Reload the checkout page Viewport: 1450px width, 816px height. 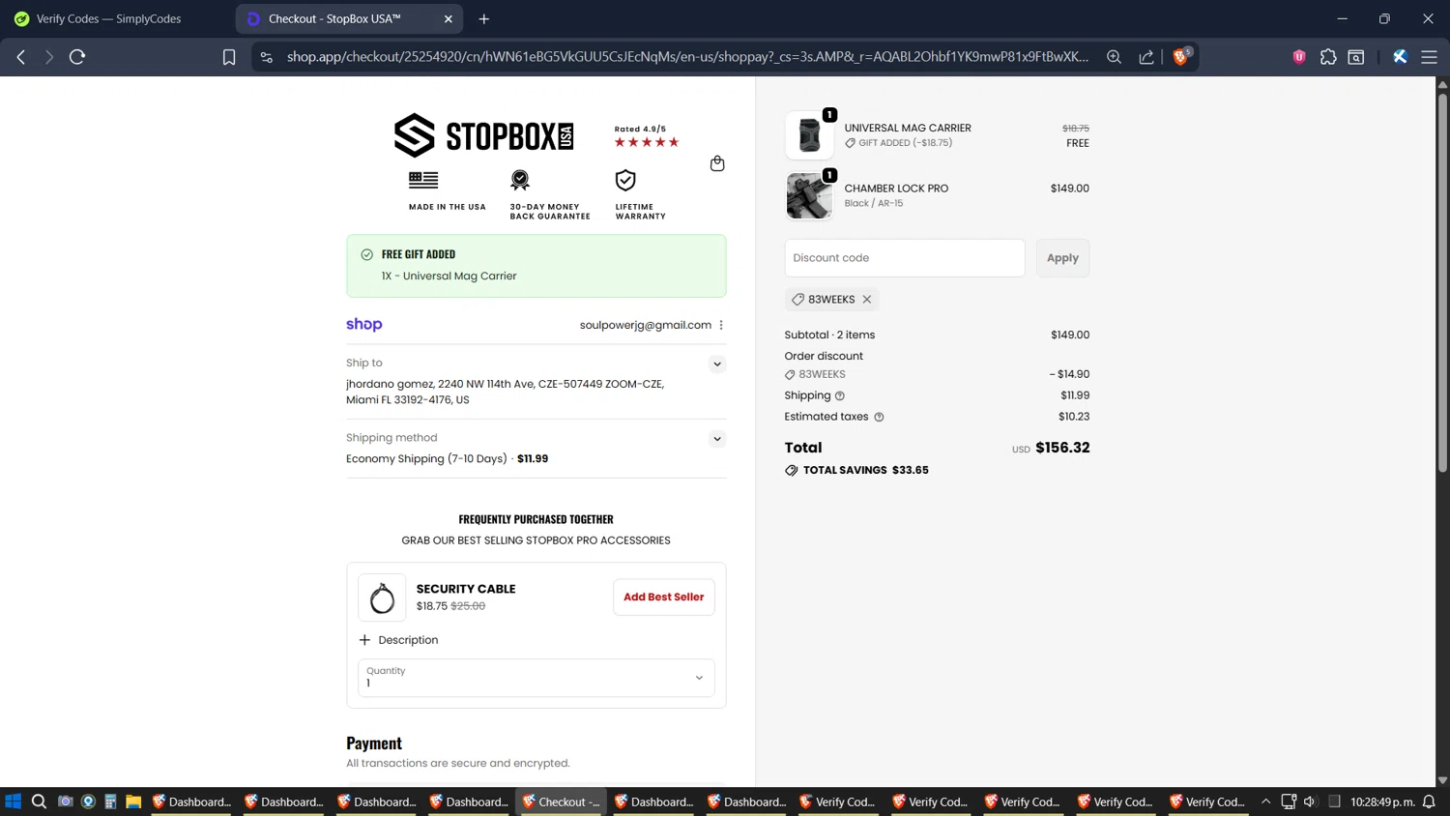pos(77,57)
